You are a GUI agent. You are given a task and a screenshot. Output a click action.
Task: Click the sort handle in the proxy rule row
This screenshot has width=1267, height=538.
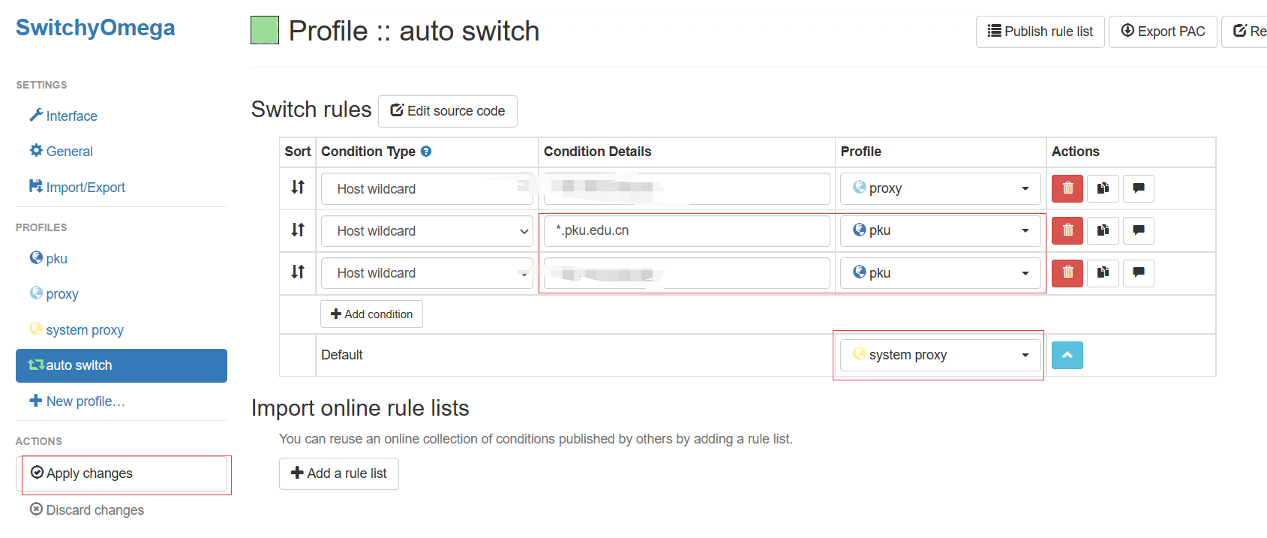298,187
